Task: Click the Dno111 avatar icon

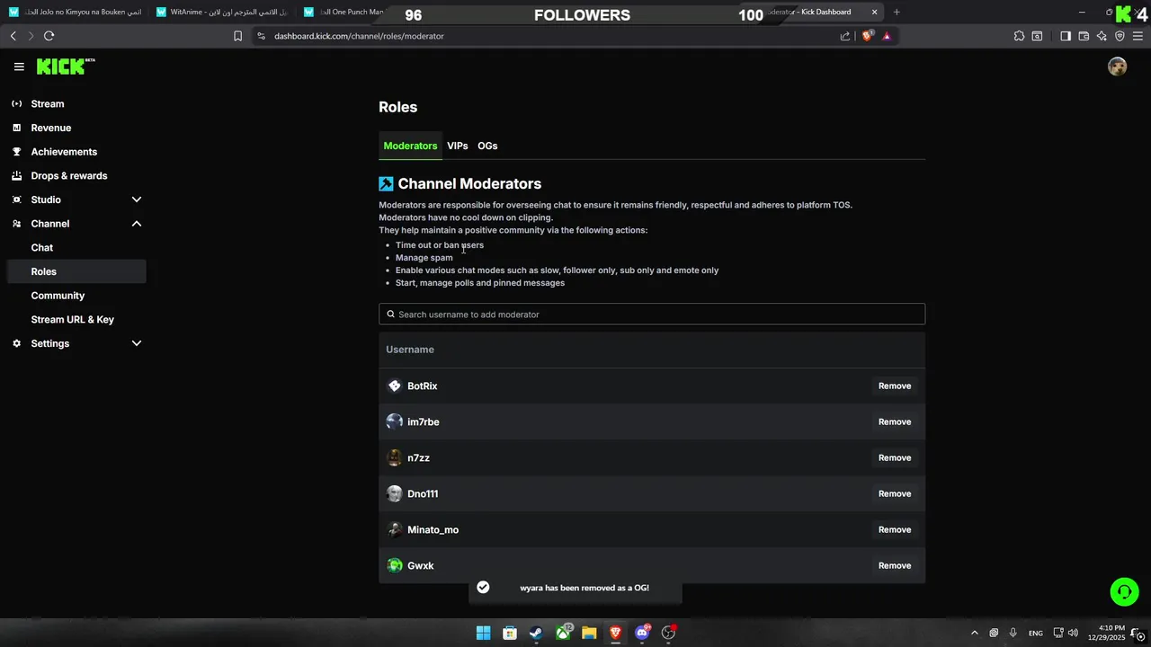Action: [x=394, y=493]
